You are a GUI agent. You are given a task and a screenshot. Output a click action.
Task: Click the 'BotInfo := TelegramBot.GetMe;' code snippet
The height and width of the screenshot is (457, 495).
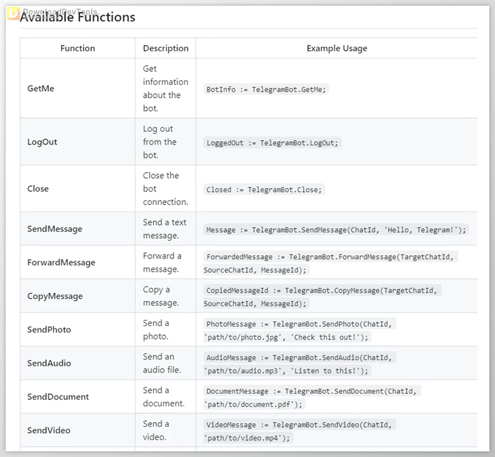[266, 90]
